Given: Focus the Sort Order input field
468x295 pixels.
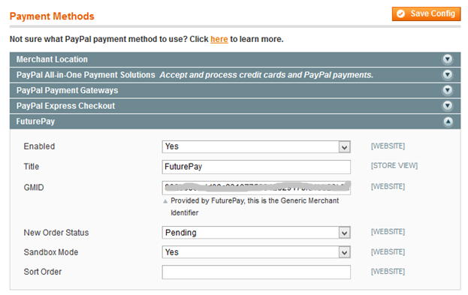Looking at the screenshot, I should click(256, 272).
